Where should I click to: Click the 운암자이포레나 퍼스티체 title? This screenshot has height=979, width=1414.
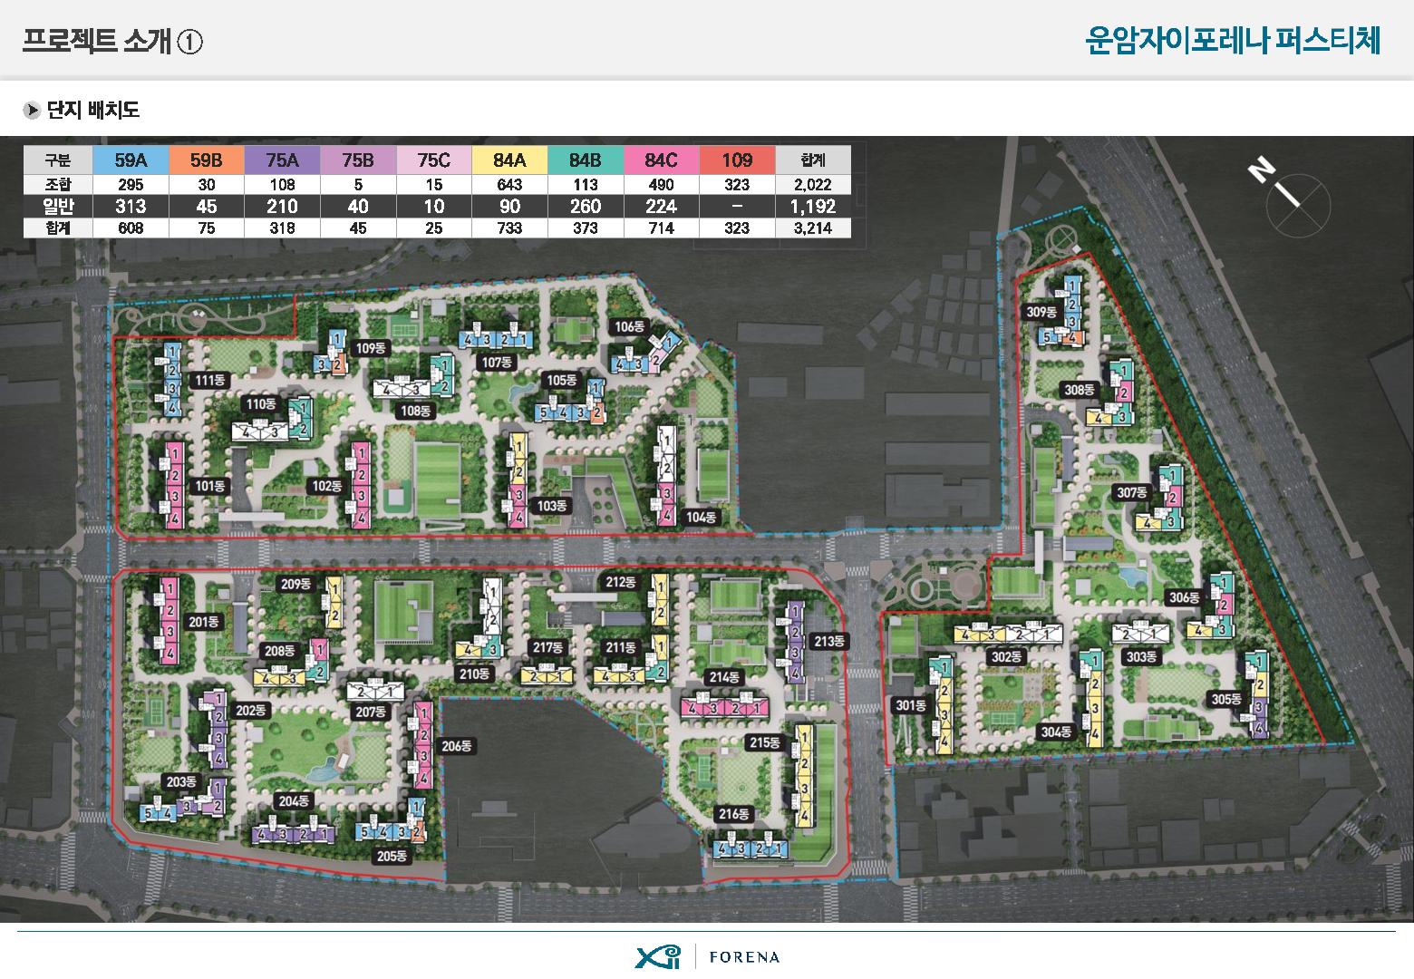click(1234, 41)
